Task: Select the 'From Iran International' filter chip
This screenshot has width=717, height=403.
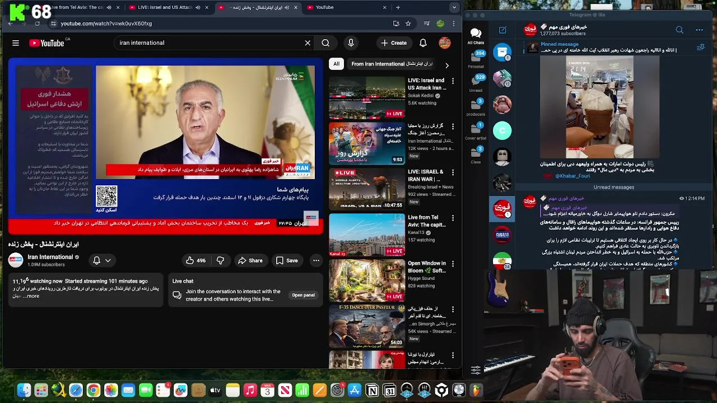Action: pos(392,64)
